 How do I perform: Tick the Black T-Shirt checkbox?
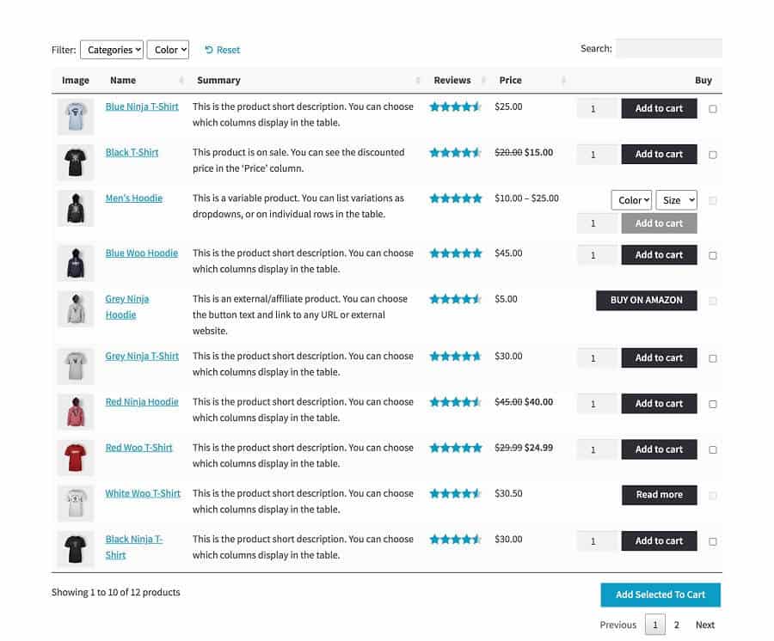coord(713,155)
